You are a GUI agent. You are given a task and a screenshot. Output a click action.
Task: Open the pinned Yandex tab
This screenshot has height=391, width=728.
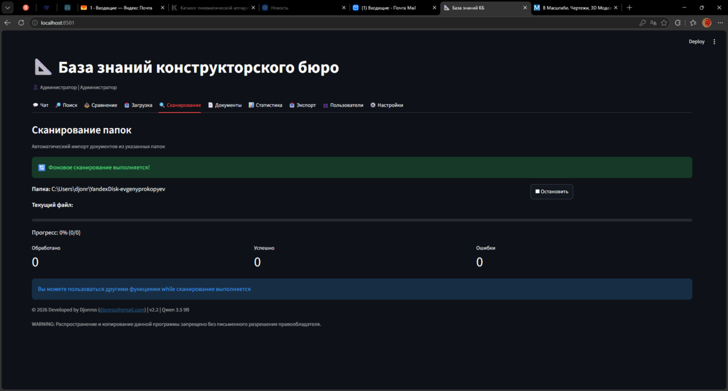26,8
